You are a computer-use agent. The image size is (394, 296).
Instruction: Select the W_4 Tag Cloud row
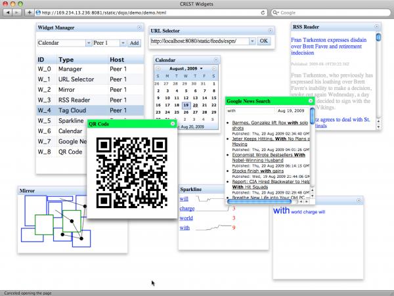pyautogui.click(x=90, y=110)
